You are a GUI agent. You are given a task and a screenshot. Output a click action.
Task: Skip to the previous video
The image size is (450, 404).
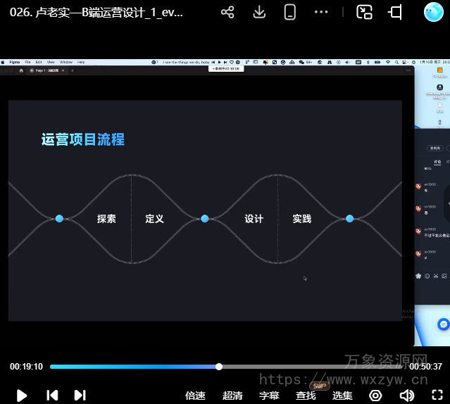(52, 395)
